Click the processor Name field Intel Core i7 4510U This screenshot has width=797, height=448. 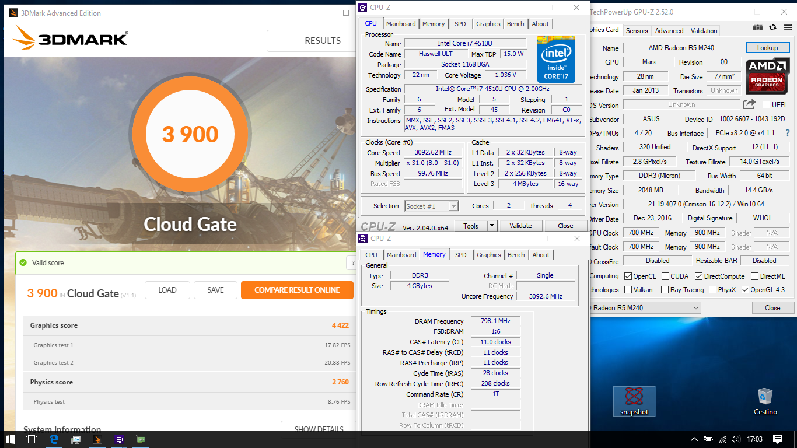[465, 43]
